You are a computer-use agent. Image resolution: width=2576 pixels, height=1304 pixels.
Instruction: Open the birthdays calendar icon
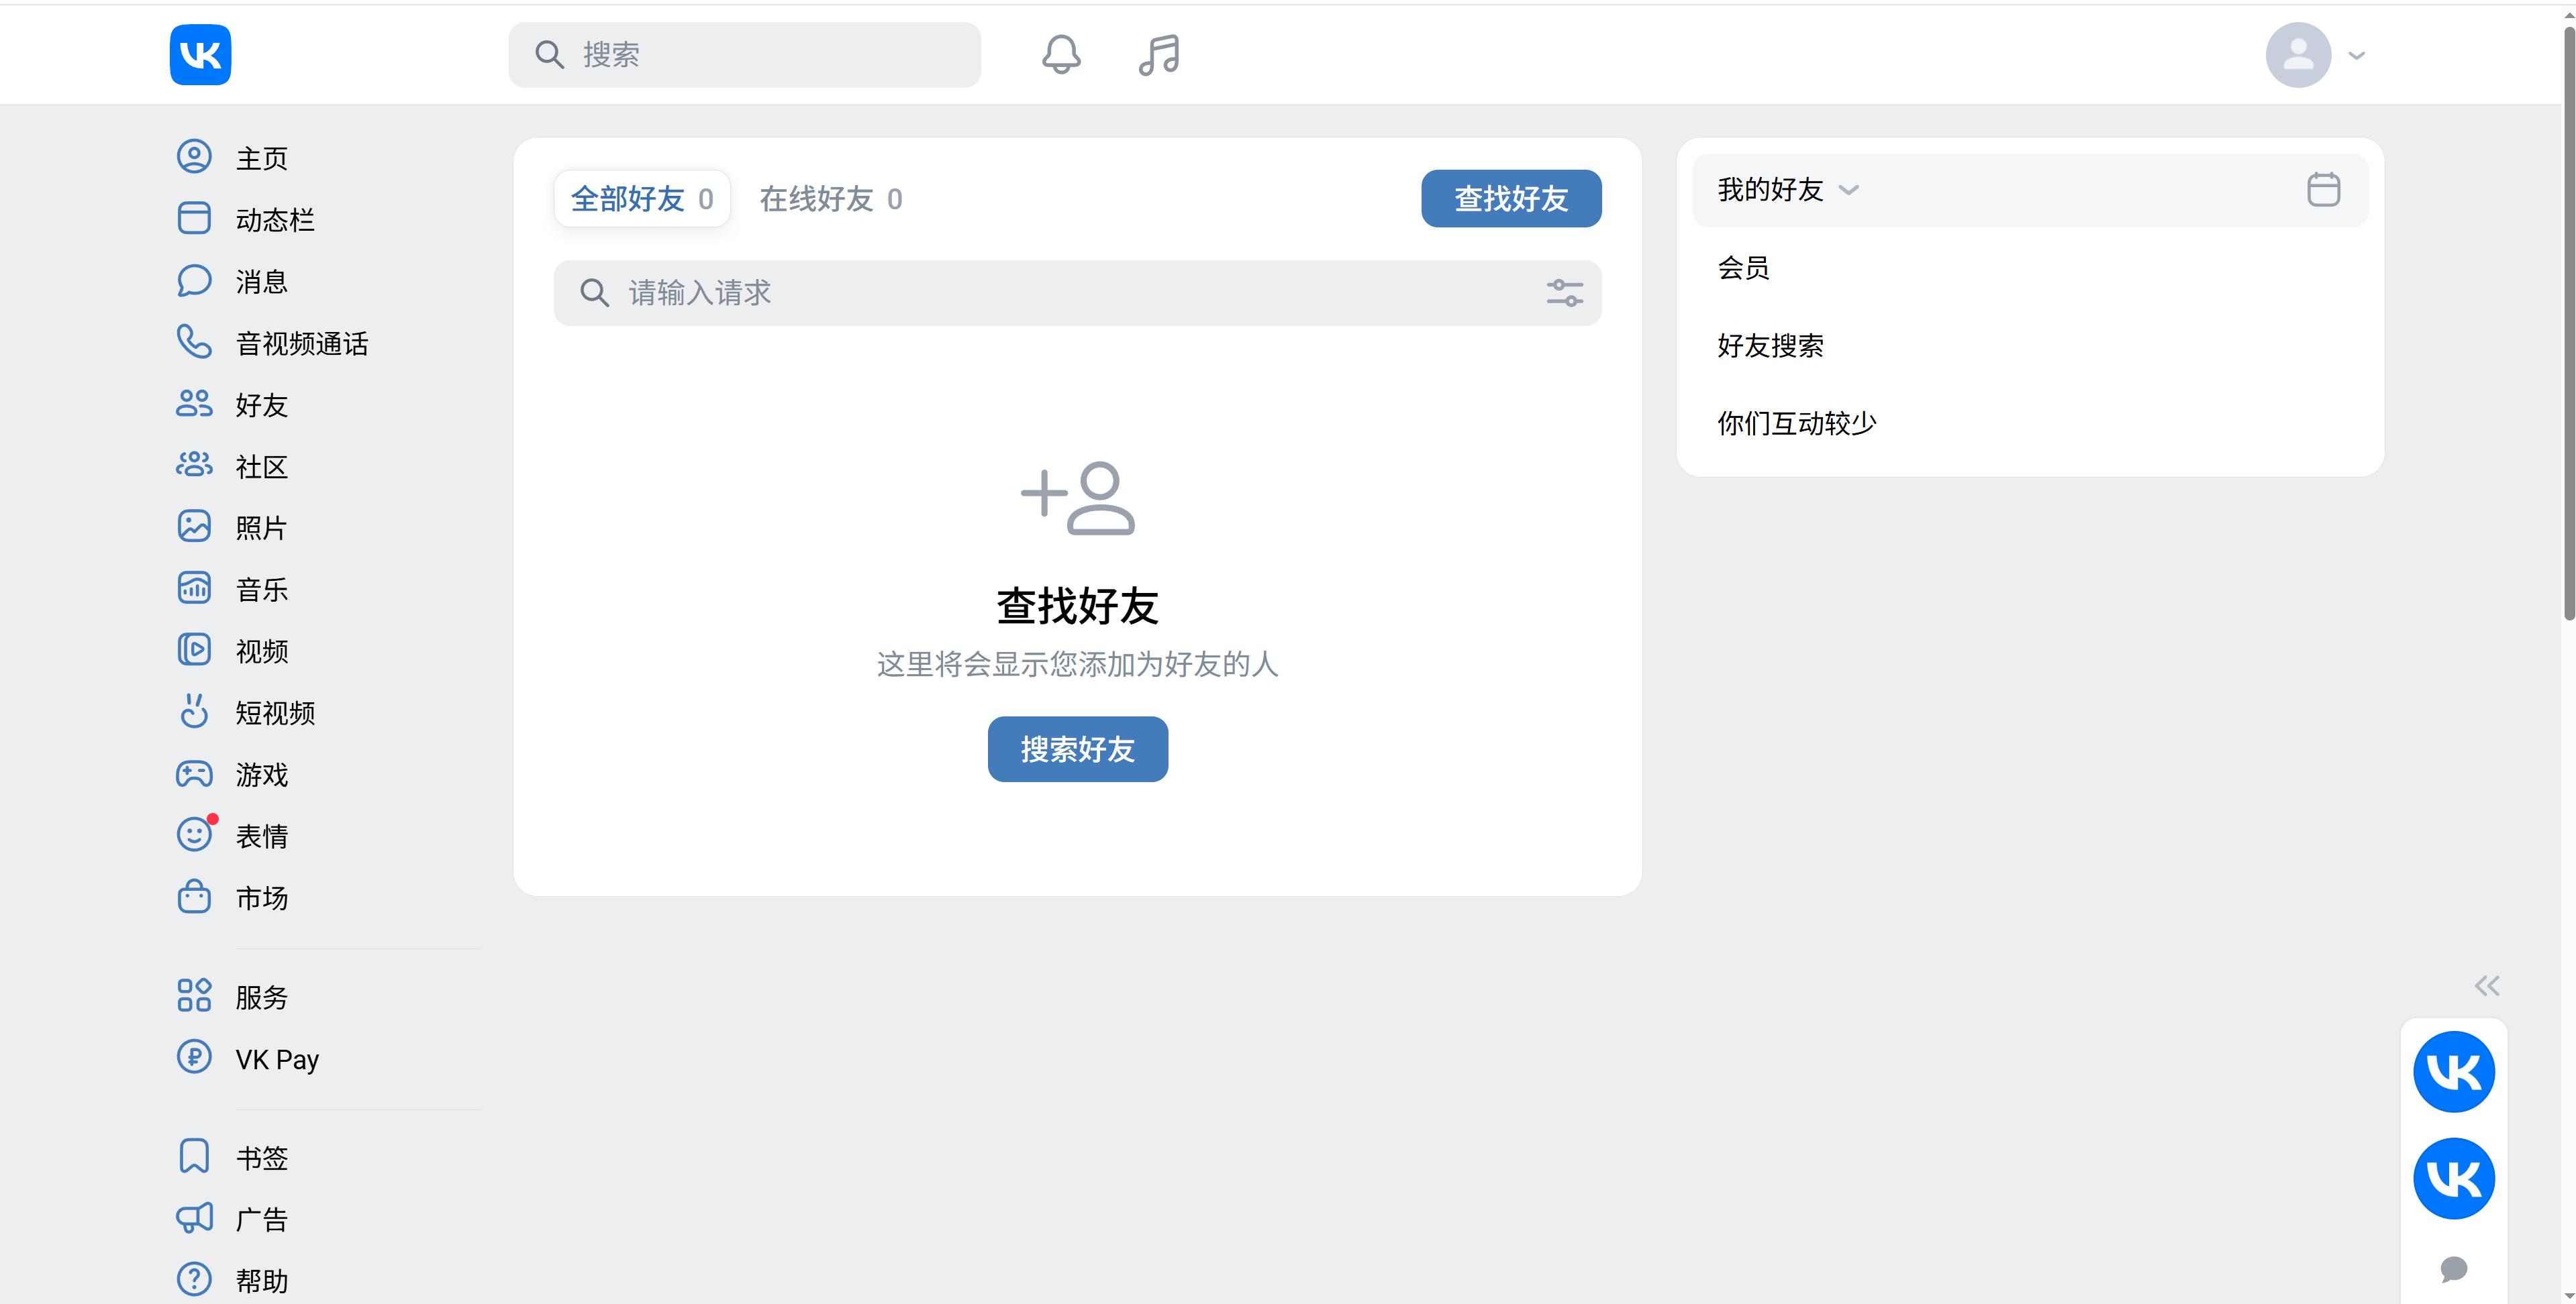click(x=2323, y=190)
